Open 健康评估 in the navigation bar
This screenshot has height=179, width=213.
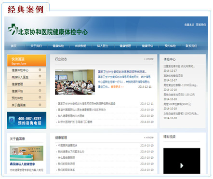147,46
